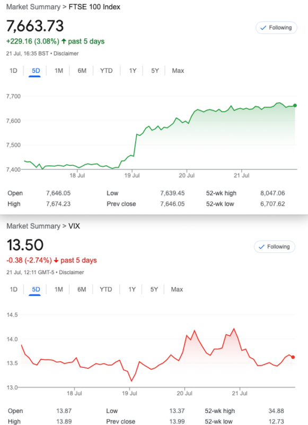The image size is (308, 425).
Task: Click the green endpoint dot on FTSE chart
Action: tap(295, 105)
